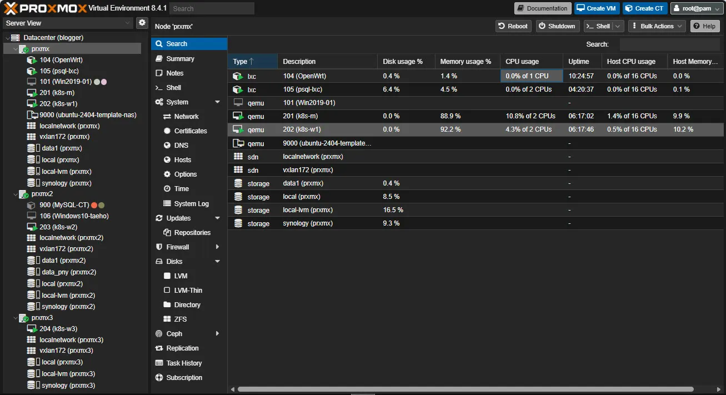Collapse the prxmx3 node in tree
The width and height of the screenshot is (726, 395).
click(15, 318)
